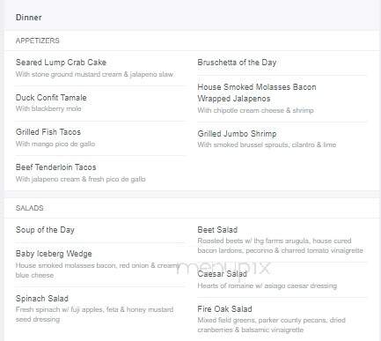Viewport: 381px width, 341px height.
Task: Pick Grilled Fish Tacos from appetizers
Action: 48,132
